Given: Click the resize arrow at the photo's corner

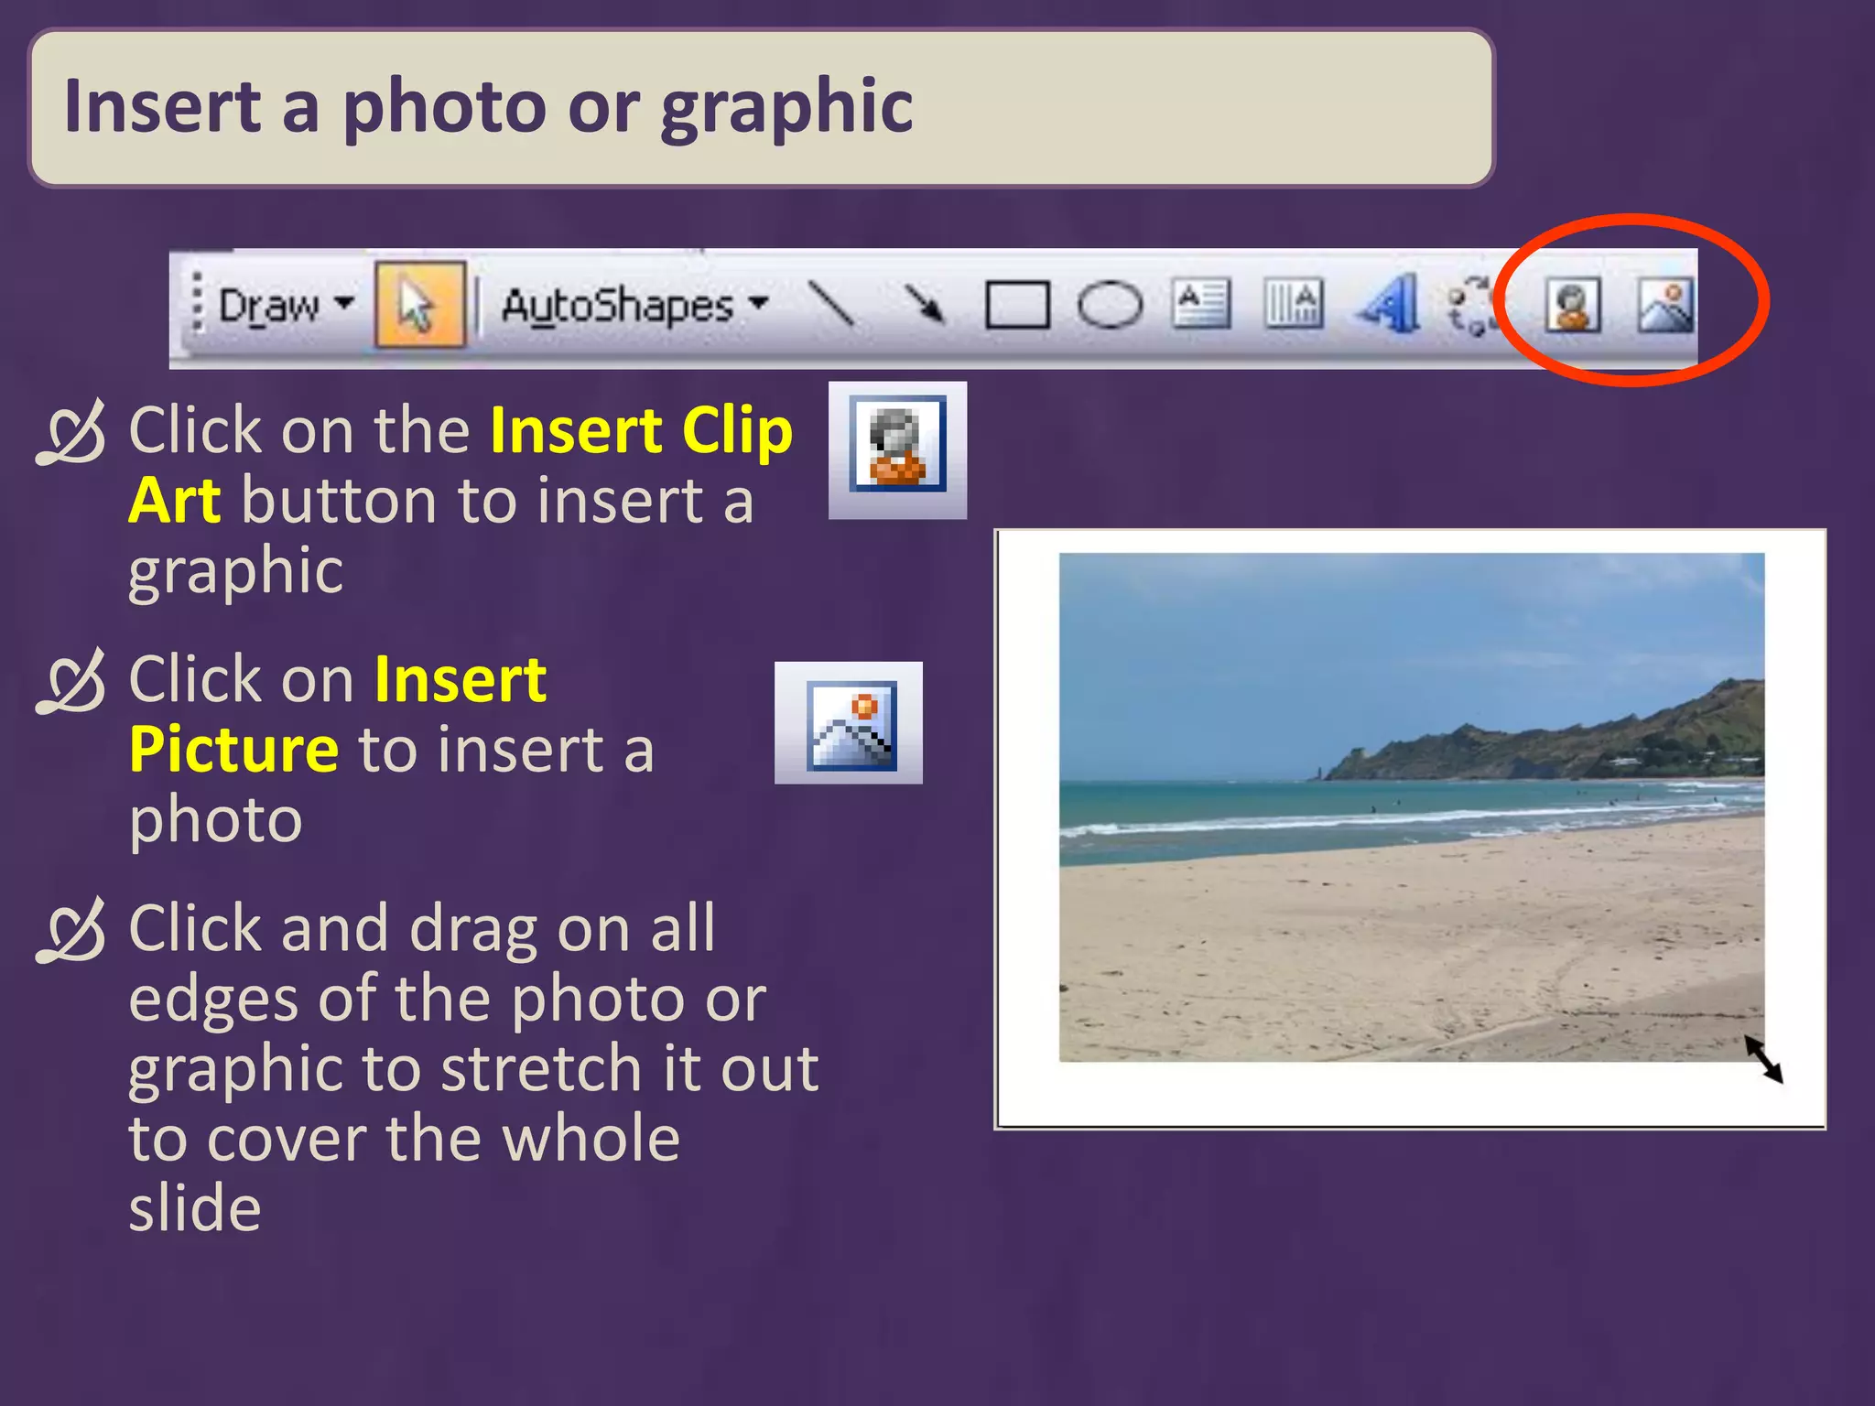Looking at the screenshot, I should (x=1763, y=1059).
